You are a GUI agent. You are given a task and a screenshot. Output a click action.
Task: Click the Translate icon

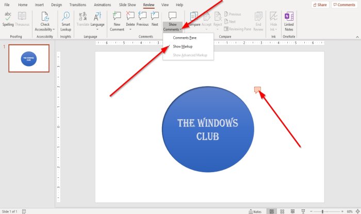pos(83,17)
